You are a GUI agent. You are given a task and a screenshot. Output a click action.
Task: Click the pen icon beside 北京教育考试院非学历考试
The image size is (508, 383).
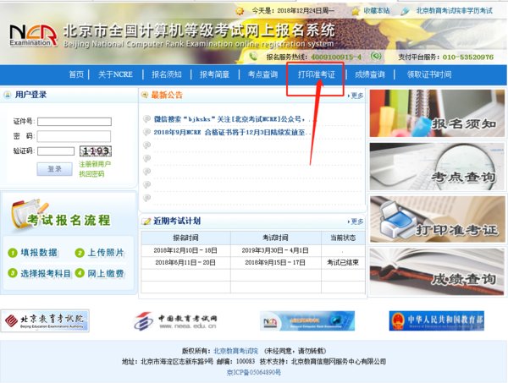405,12
